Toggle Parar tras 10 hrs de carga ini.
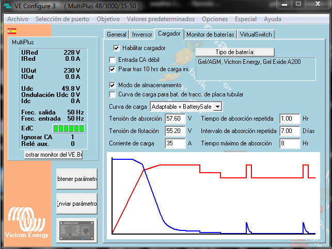The width and height of the screenshot is (332, 249). click(x=112, y=69)
